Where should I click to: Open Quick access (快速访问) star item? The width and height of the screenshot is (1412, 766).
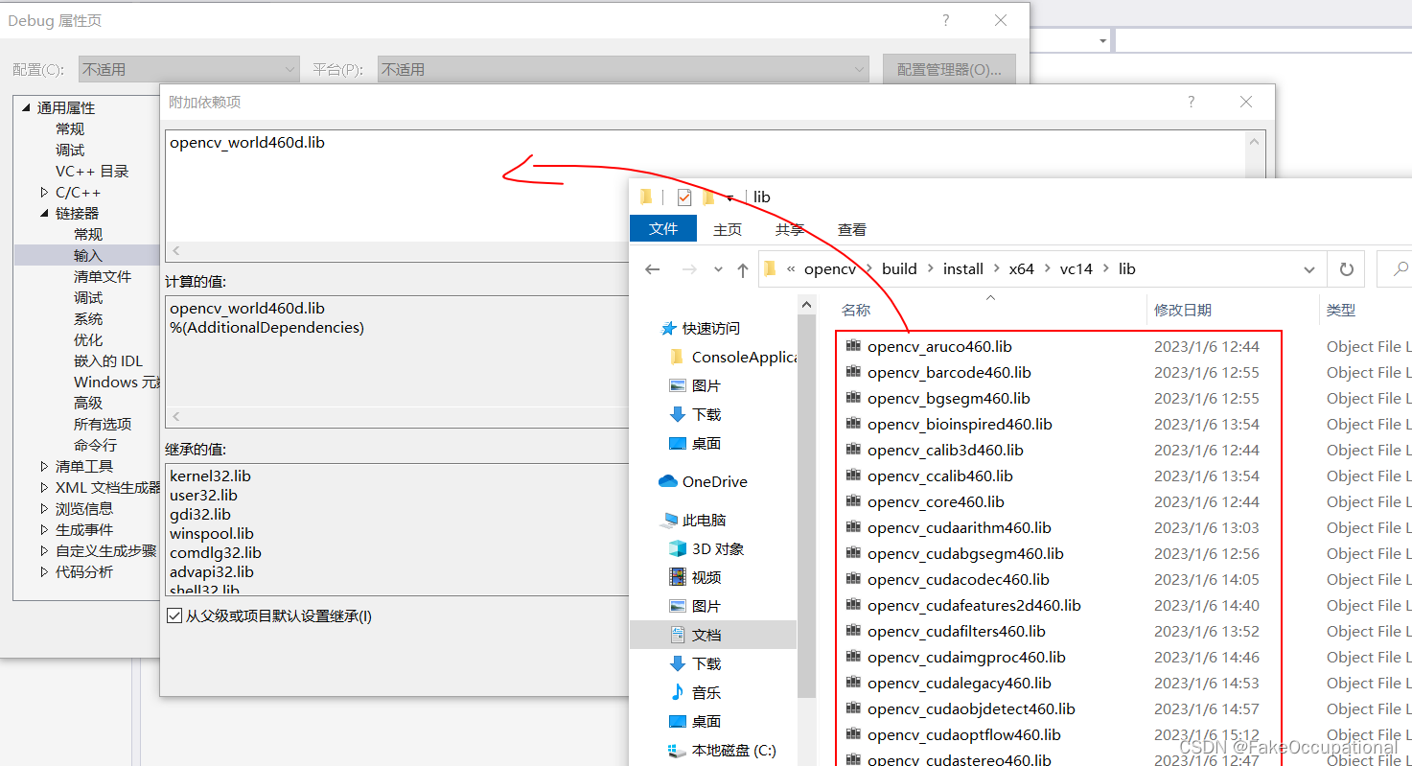coord(702,328)
